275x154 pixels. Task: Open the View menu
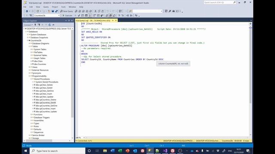pyautogui.click(x=38, y=7)
